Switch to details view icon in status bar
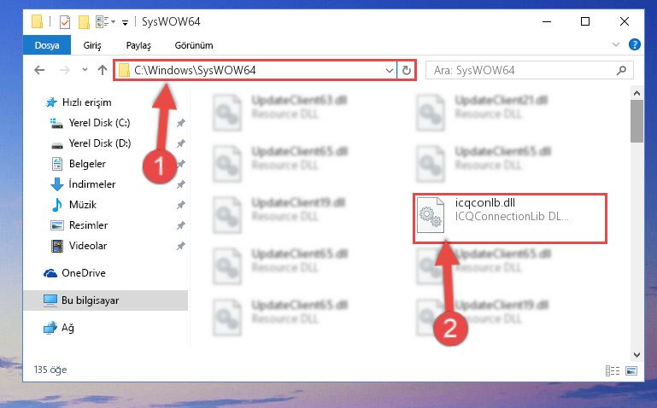 (x=613, y=370)
